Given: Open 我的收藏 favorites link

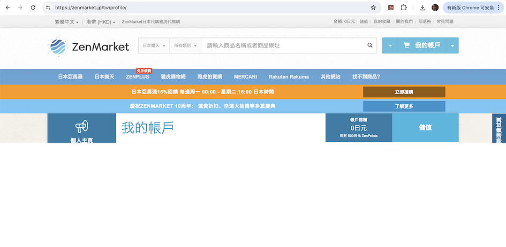Looking at the screenshot, I should coord(382,21).
